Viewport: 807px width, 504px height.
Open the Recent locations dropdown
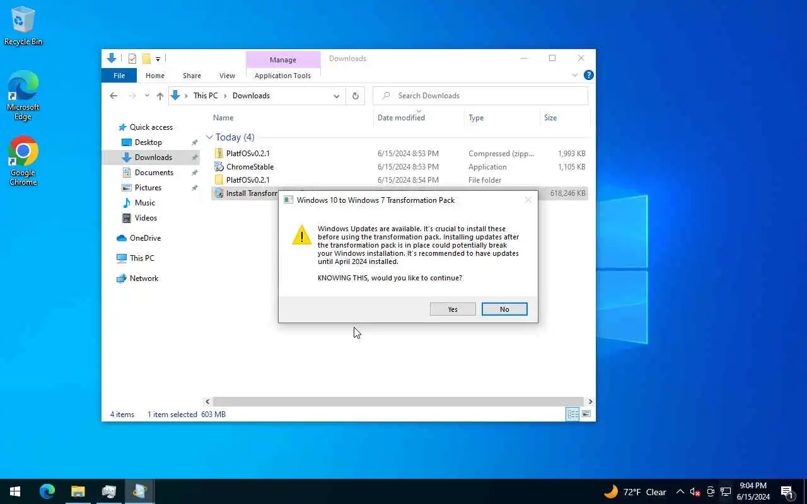tap(147, 96)
